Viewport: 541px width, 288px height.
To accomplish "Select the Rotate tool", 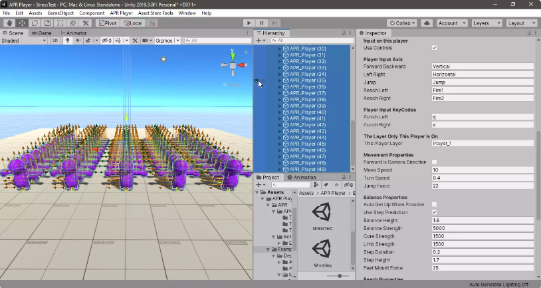I will [35, 23].
